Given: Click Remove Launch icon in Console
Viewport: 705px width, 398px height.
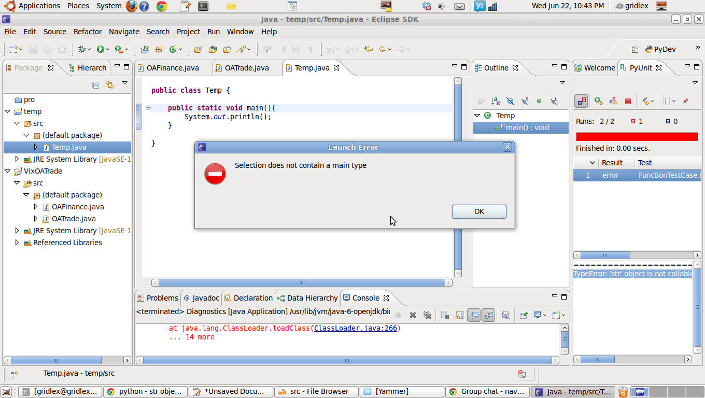Looking at the screenshot, I should (x=413, y=315).
